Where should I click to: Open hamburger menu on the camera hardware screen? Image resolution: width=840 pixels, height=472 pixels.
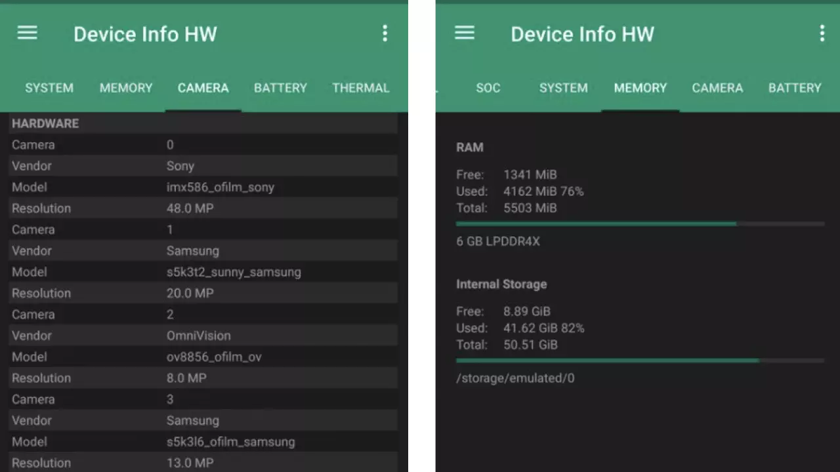27,33
